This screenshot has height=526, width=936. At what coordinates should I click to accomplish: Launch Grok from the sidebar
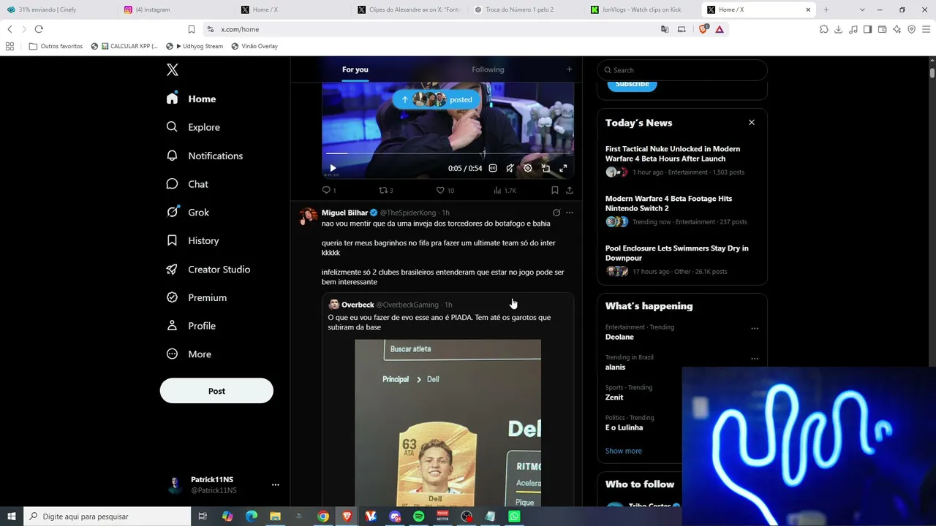[188, 213]
